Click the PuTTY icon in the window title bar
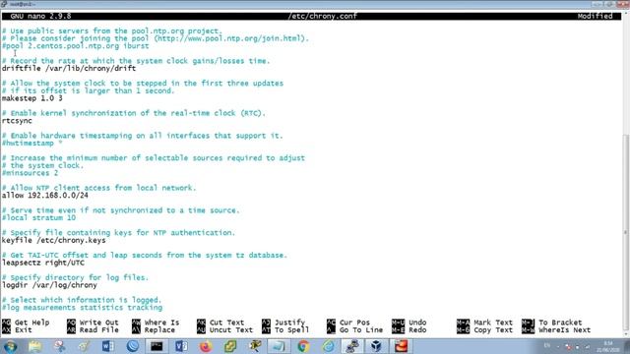The width and height of the screenshot is (630, 354). coord(4,4)
